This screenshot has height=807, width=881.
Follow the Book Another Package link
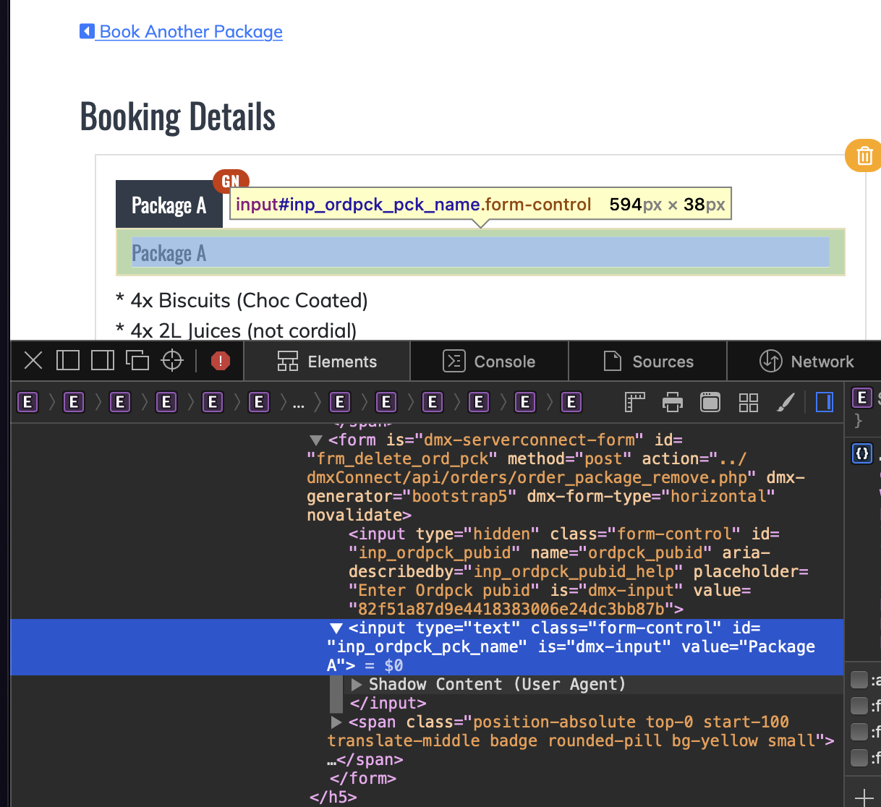pos(190,32)
